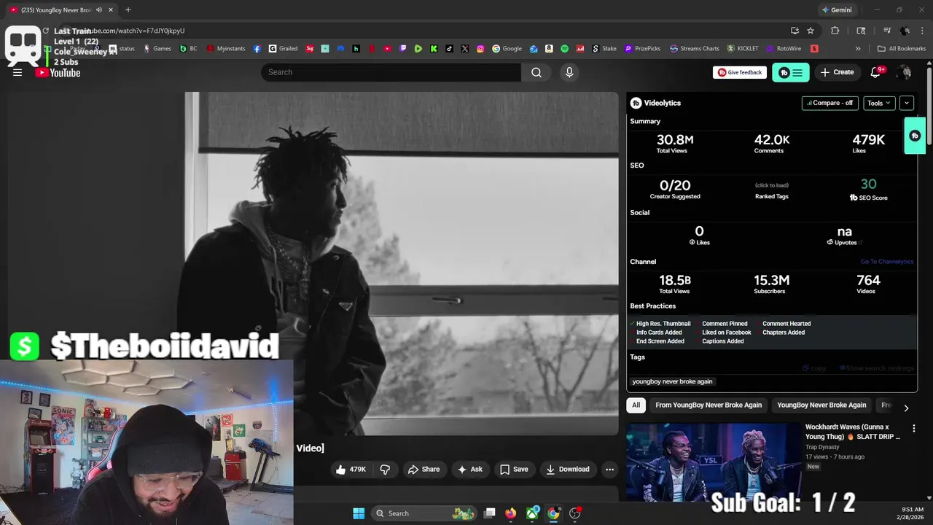Open the Myinstants bookmark
Image resolution: width=933 pixels, height=525 pixels.
[x=226, y=49]
